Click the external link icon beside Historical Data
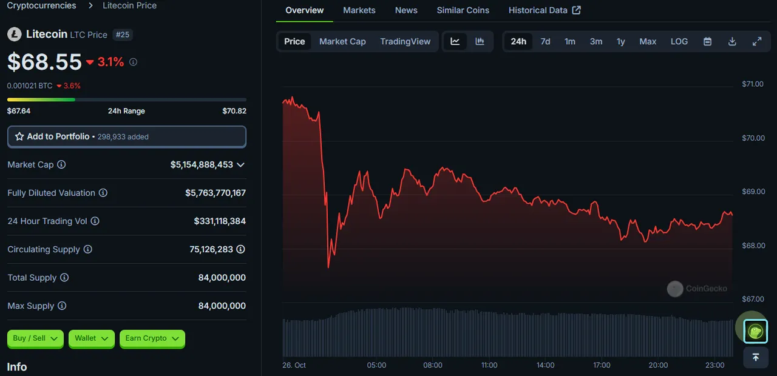 pos(577,10)
